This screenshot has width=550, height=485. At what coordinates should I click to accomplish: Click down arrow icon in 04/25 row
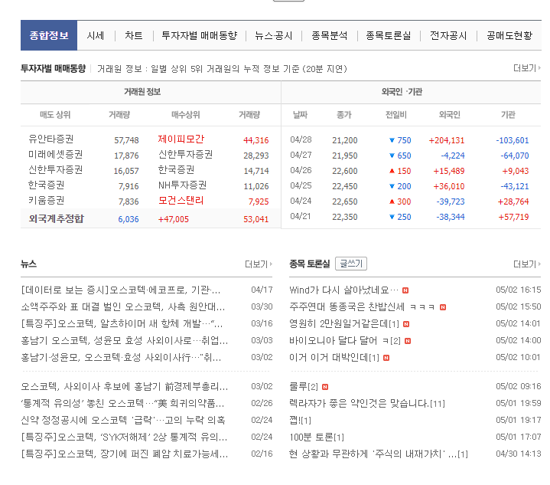coord(392,186)
